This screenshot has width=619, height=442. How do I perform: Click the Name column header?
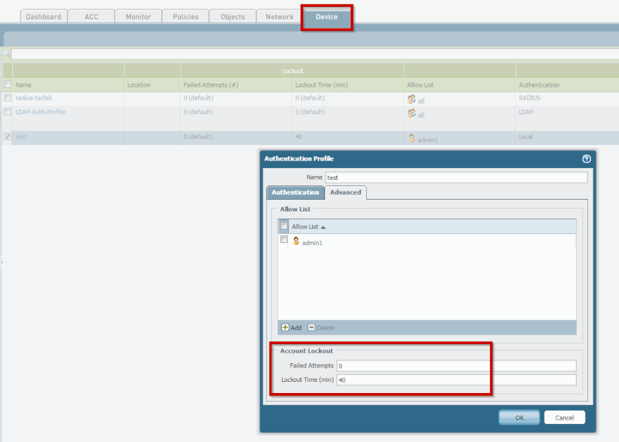click(68, 85)
